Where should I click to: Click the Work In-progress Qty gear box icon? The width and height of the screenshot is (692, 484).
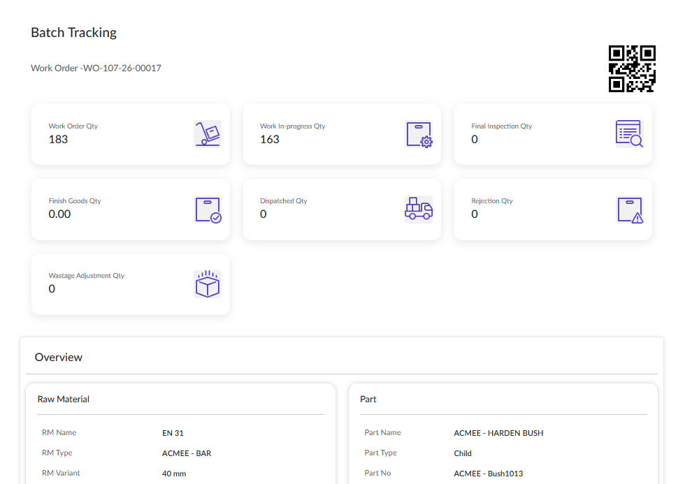[419, 134]
